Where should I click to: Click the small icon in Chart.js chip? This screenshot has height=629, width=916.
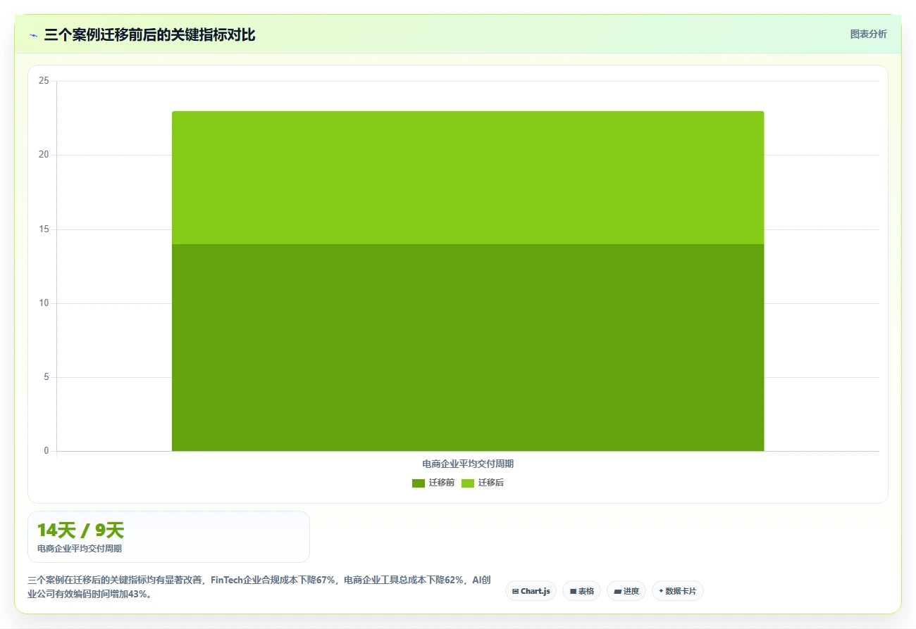point(516,591)
